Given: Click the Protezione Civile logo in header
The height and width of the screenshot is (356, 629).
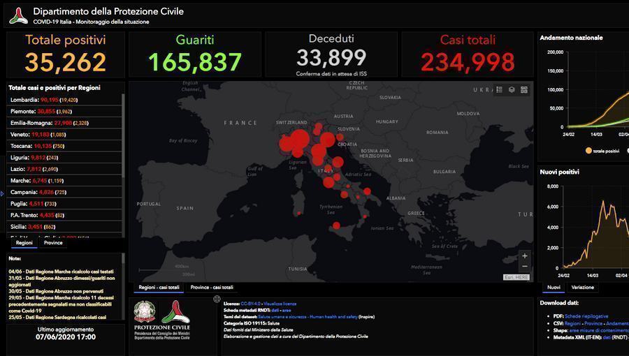Looking at the screenshot, I should pyautogui.click(x=18, y=15).
